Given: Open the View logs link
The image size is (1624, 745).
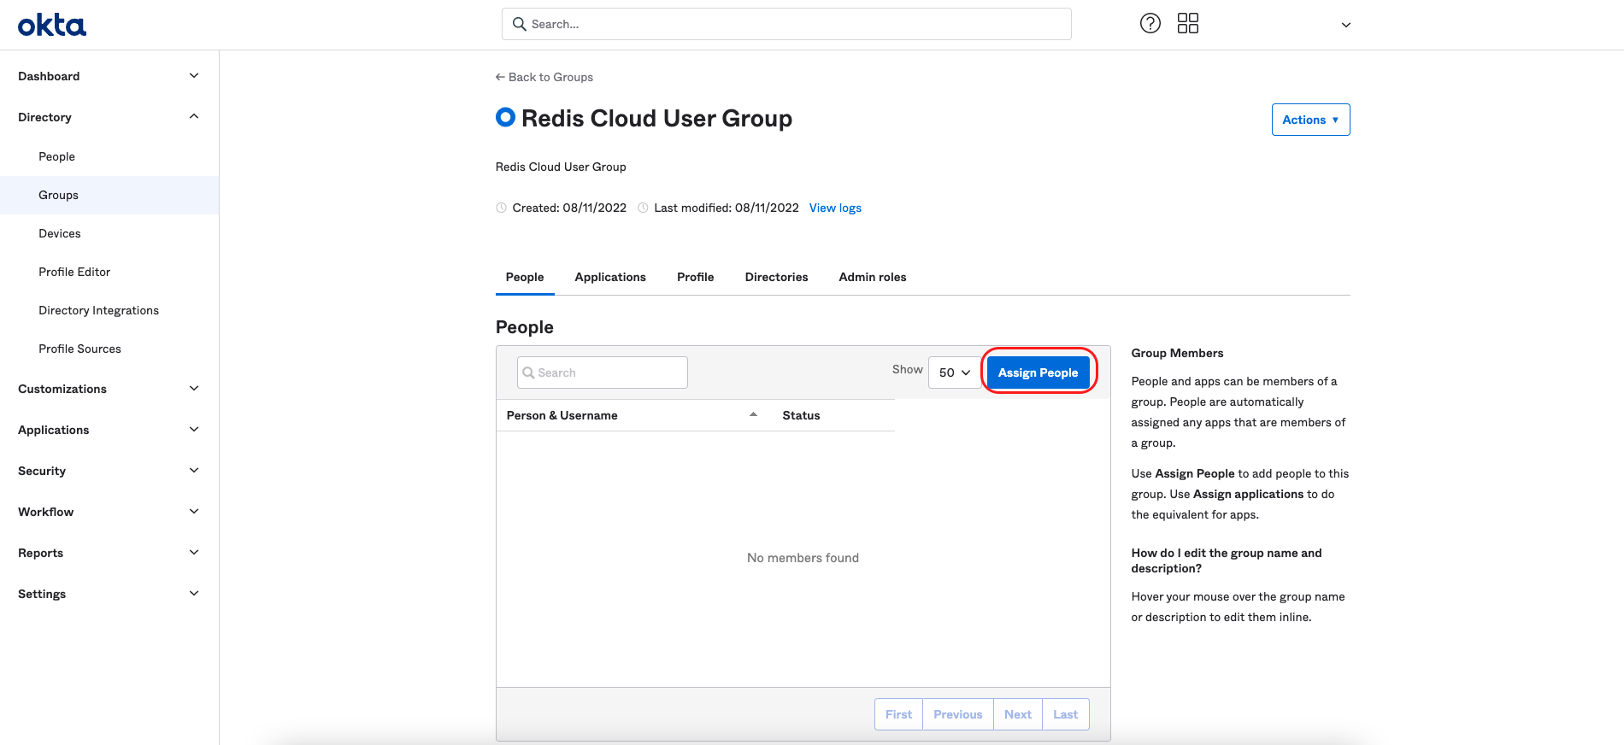Looking at the screenshot, I should [835, 208].
